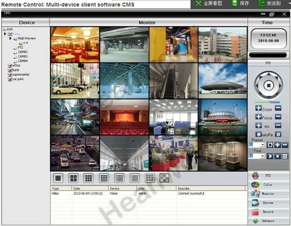
Task: Open the Advance panel tab
Action: (268, 221)
